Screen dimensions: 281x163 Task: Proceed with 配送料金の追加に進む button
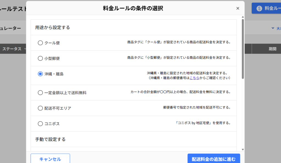(x=214, y=159)
